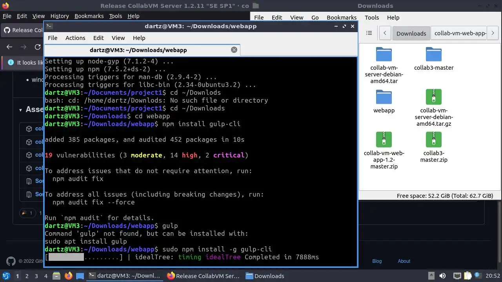The width and height of the screenshot is (502, 282).
Task: Click the upper source-code zip file icon
Action: tap(29, 181)
